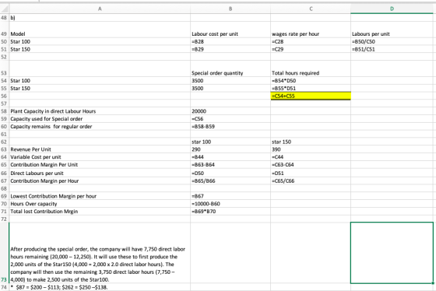This screenshot has width=436, height=291.
Task: Click cell with formula =B51/C51
Action: click(392, 49)
